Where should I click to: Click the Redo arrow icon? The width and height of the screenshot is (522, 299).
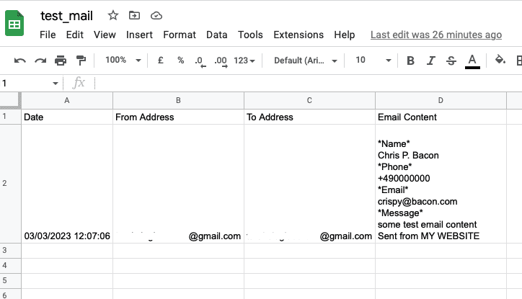(40, 61)
